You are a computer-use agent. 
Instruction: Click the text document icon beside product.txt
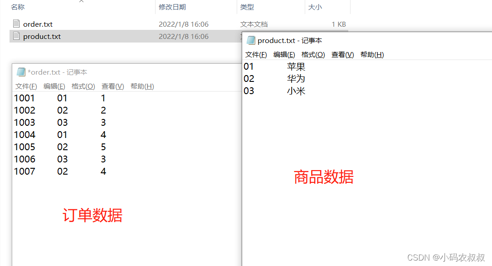[x=15, y=36]
